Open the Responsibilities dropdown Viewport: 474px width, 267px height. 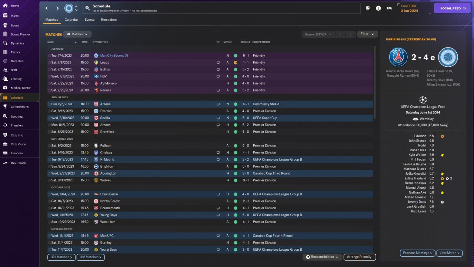[x=322, y=257]
